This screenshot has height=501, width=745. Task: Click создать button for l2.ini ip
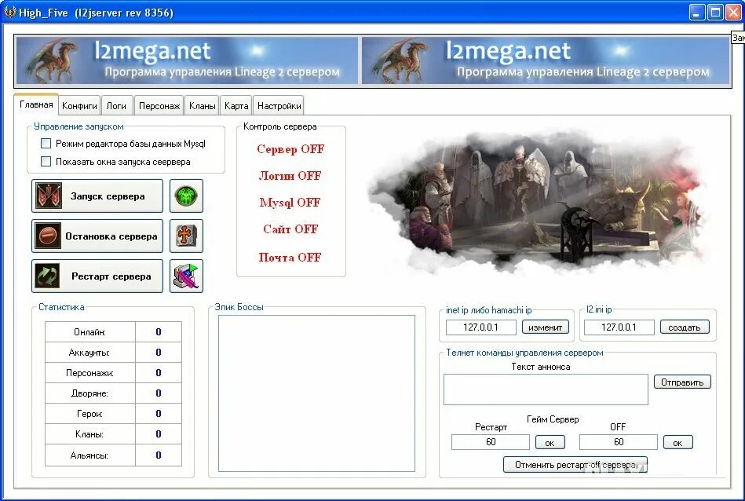685,327
